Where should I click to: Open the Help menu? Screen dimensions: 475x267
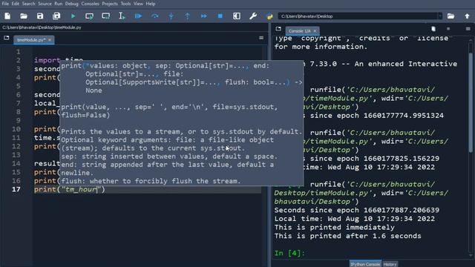click(151, 4)
